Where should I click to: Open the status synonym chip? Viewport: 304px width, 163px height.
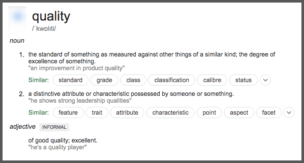244,80
